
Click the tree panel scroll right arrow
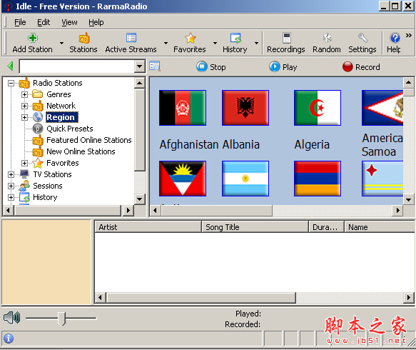[128, 211]
